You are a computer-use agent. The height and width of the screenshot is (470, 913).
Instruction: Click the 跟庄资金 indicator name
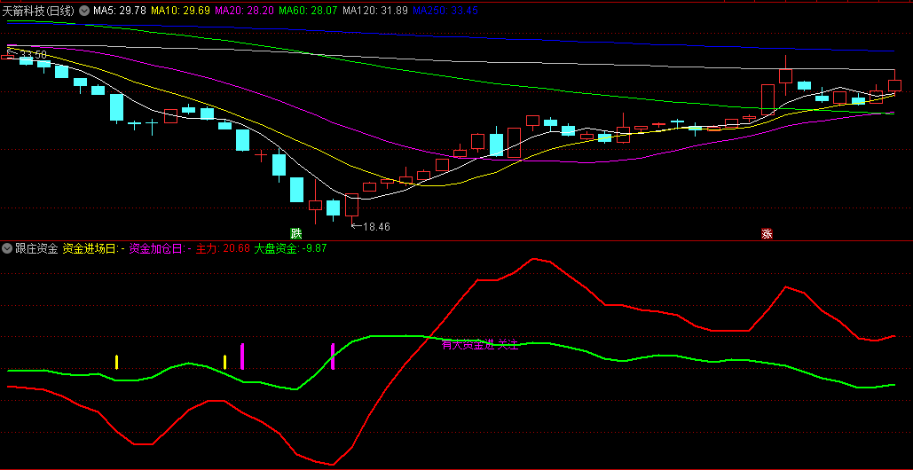(36, 249)
